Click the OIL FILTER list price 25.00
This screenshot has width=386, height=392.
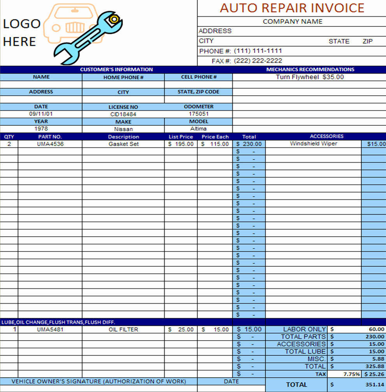click(181, 329)
